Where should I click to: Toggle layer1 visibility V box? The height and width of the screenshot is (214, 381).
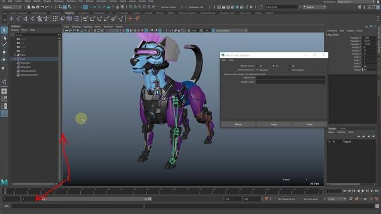[329, 141]
